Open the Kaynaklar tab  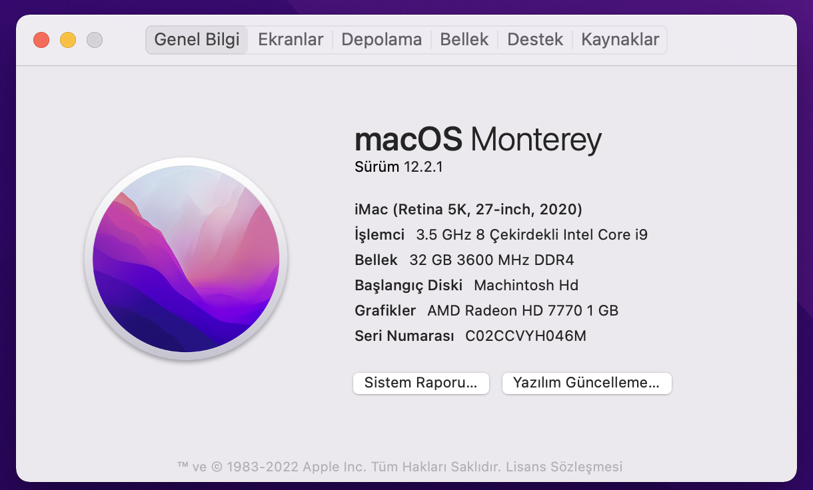click(620, 40)
